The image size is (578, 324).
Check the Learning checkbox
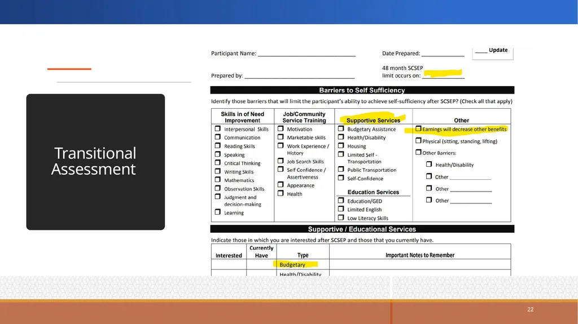tap(217, 212)
